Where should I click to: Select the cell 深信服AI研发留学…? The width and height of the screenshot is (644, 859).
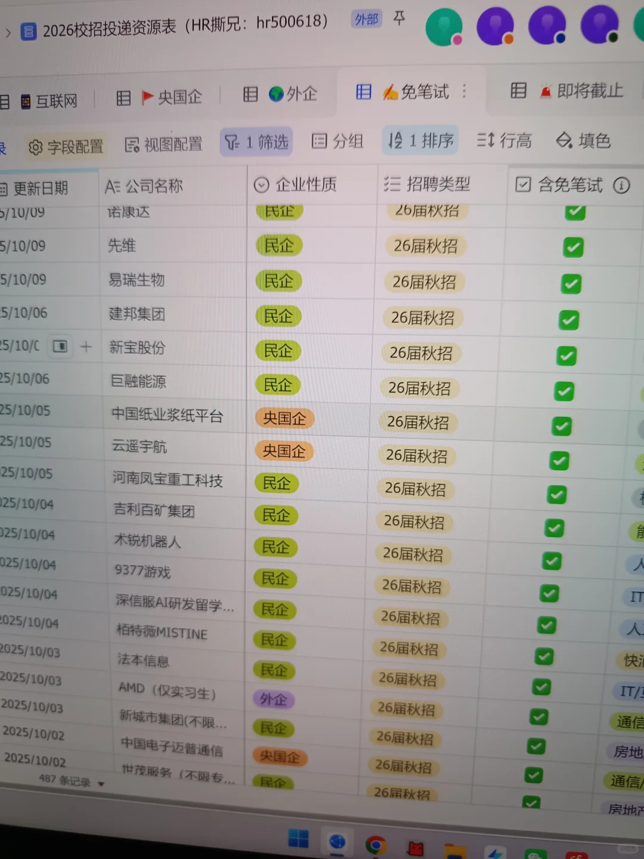click(176, 603)
